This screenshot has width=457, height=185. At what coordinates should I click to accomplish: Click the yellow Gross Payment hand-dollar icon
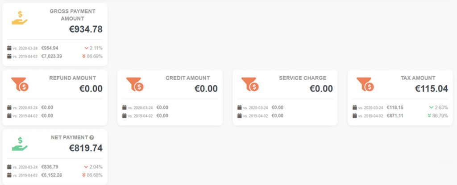[x=20, y=17]
